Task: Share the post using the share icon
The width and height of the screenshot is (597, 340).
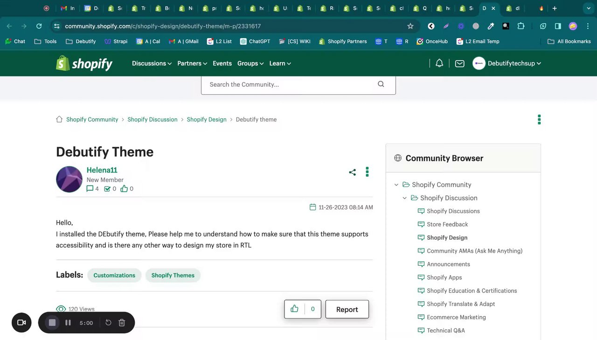Action: (x=352, y=172)
